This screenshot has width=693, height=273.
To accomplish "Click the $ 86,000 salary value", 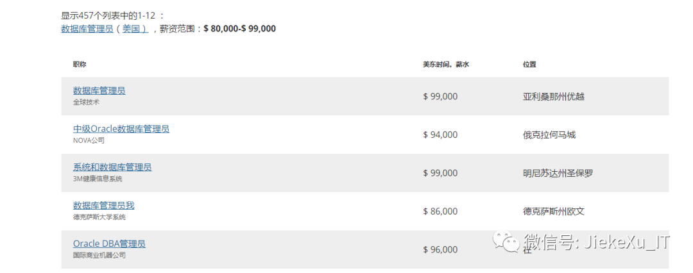I will tap(440, 211).
